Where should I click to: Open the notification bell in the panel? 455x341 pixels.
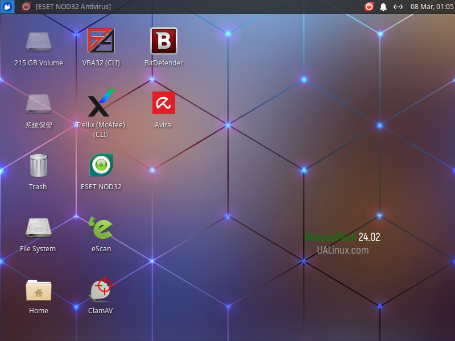pos(383,7)
